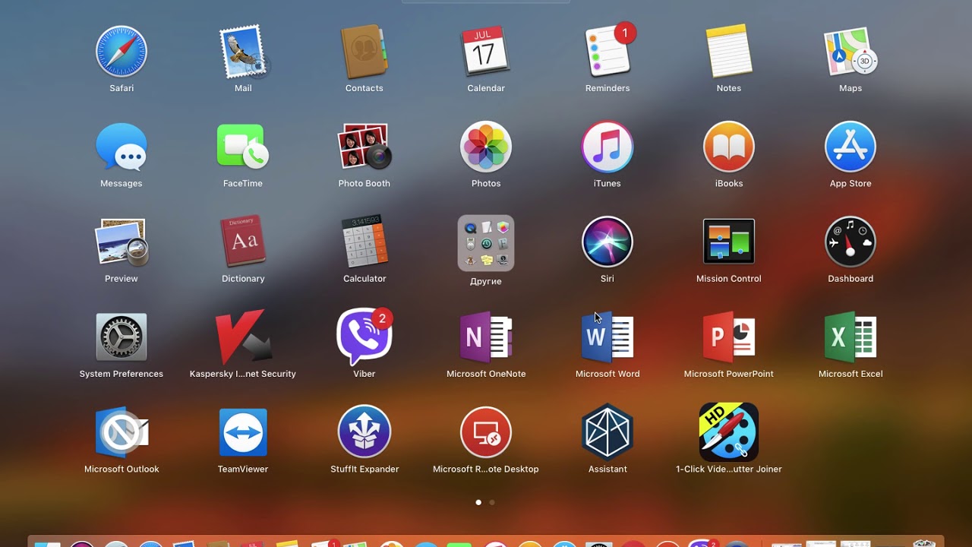
Task: Launch Microsoft OneNote
Action: pos(486,338)
